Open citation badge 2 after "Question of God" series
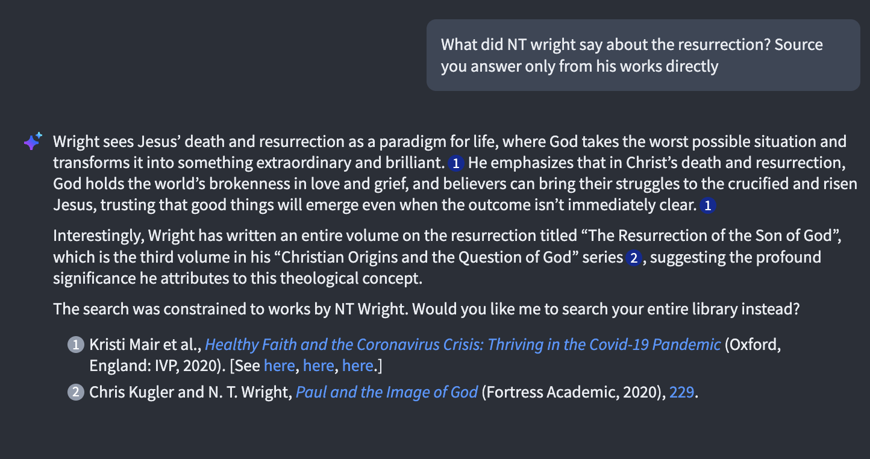This screenshot has width=870, height=459. tap(634, 258)
